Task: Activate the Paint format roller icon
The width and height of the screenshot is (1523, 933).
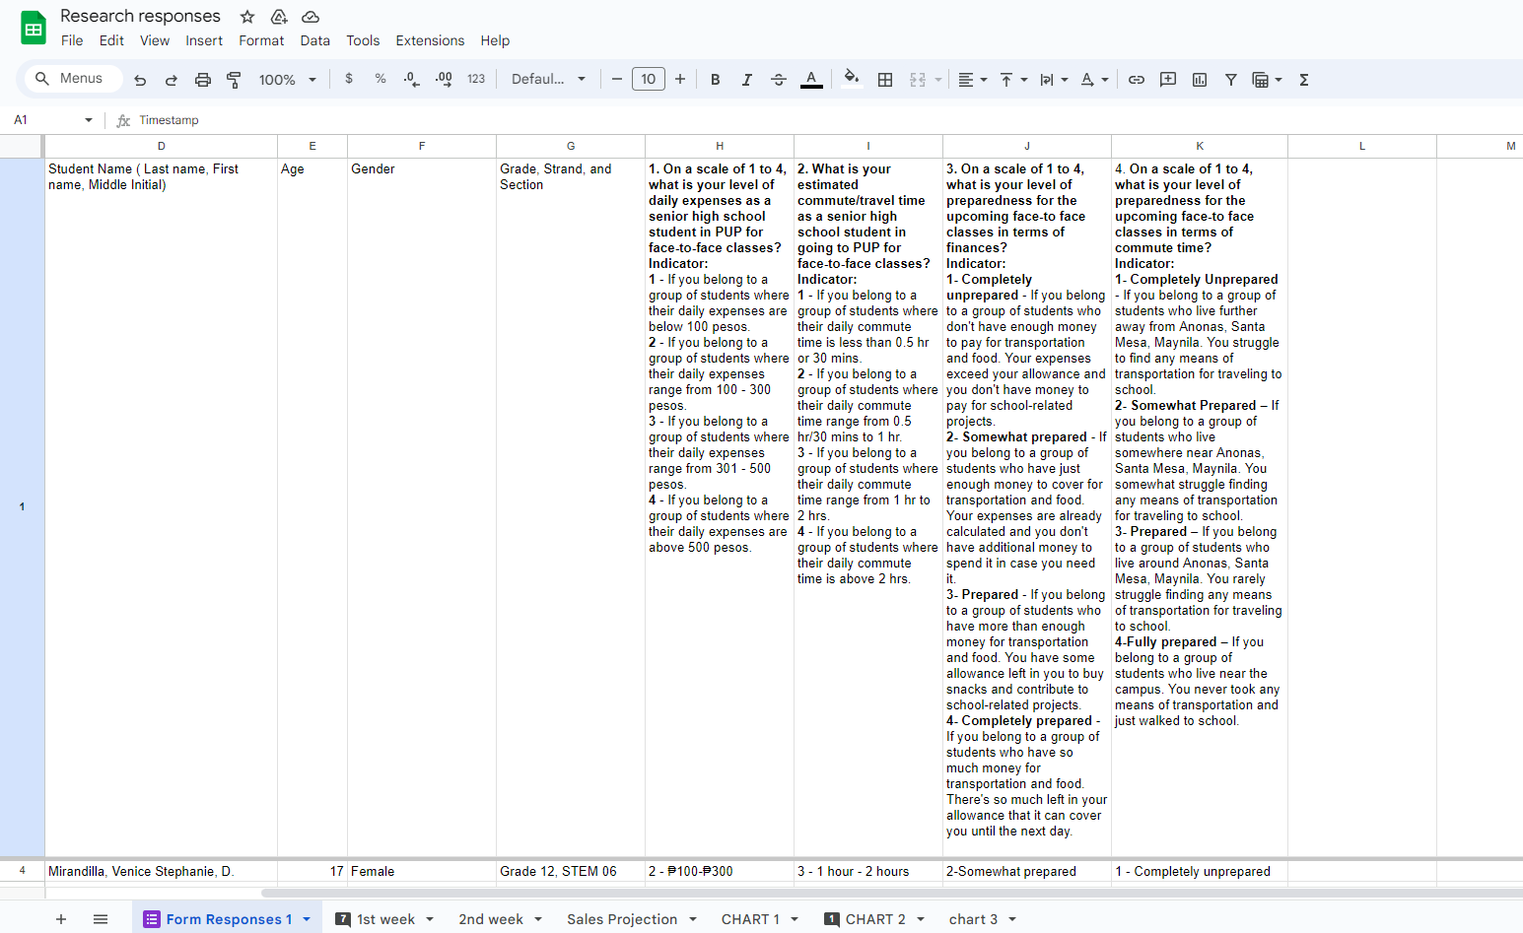Action: [234, 80]
